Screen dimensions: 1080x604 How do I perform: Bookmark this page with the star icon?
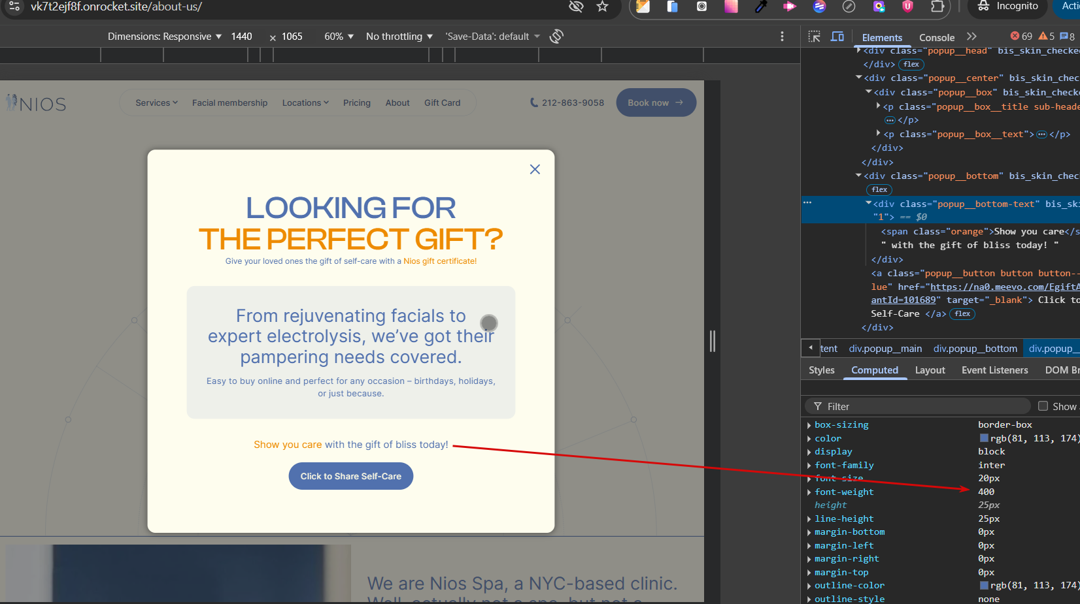click(x=602, y=7)
